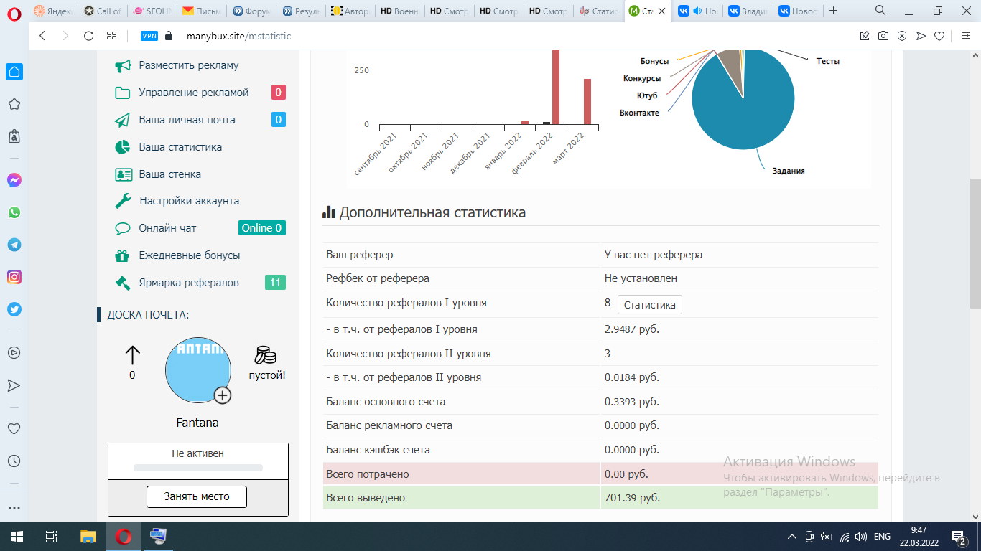Open Twitter in the Opera sidebar
The width and height of the screenshot is (981, 551).
(14, 309)
